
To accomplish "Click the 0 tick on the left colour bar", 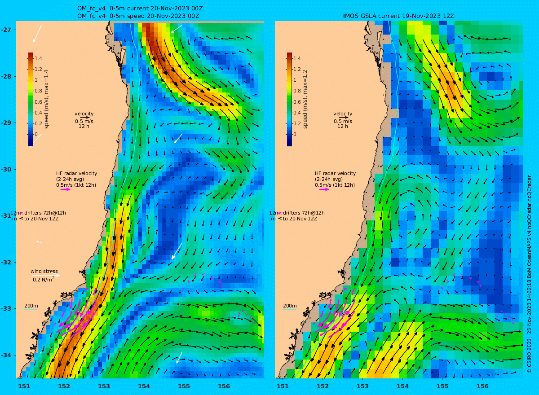I will pyautogui.click(x=37, y=134).
